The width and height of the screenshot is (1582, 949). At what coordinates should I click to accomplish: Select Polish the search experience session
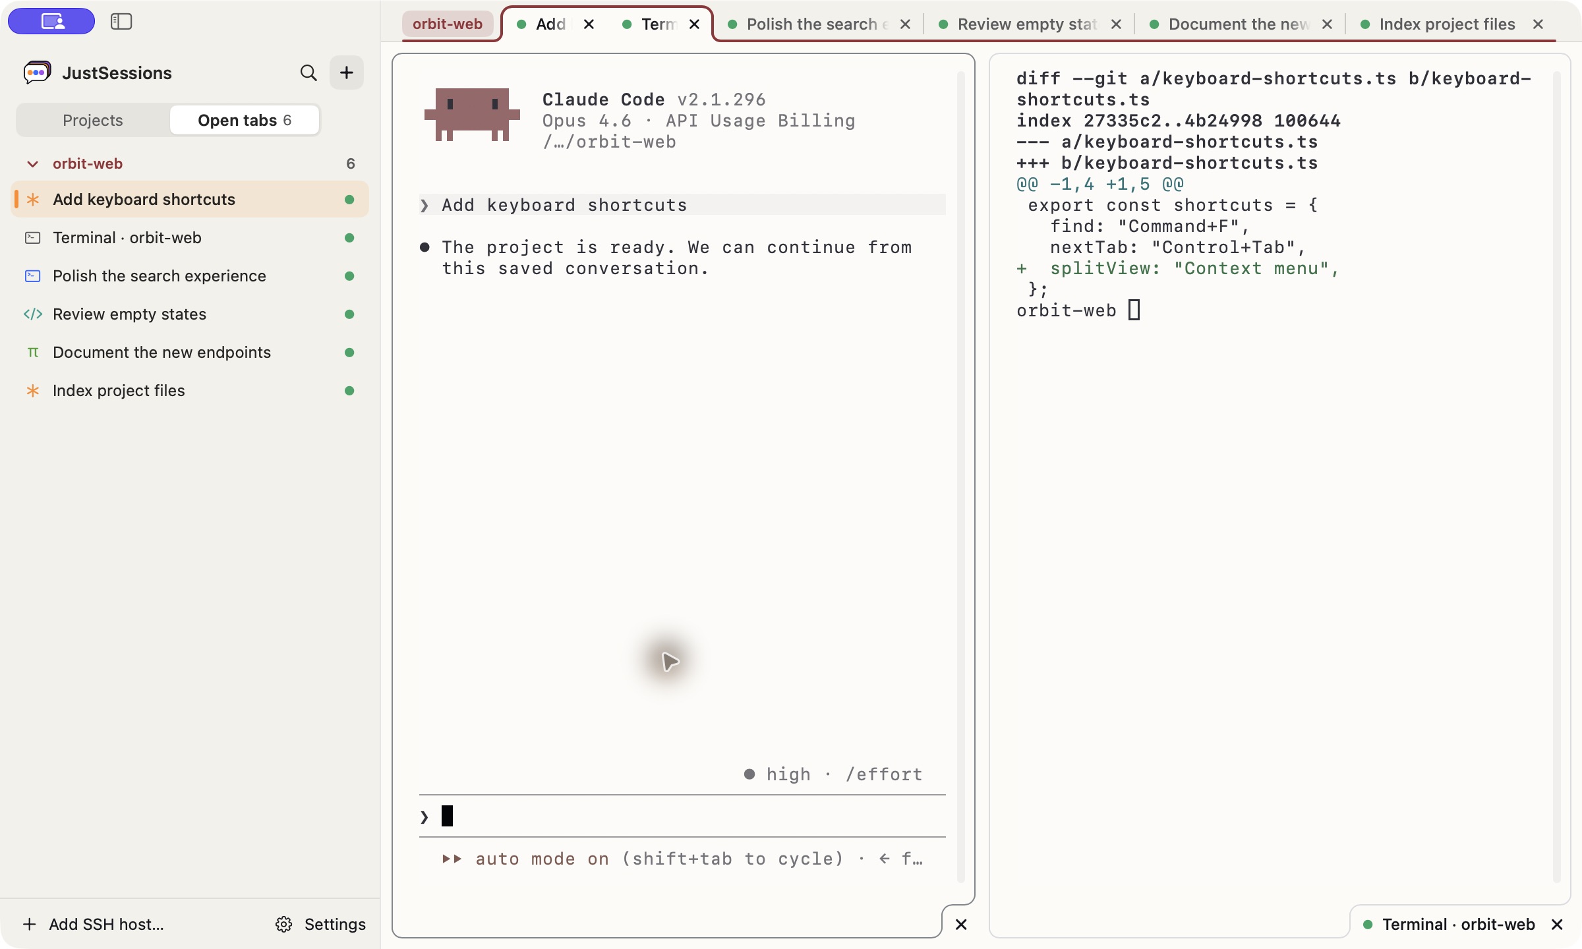pyautogui.click(x=190, y=276)
